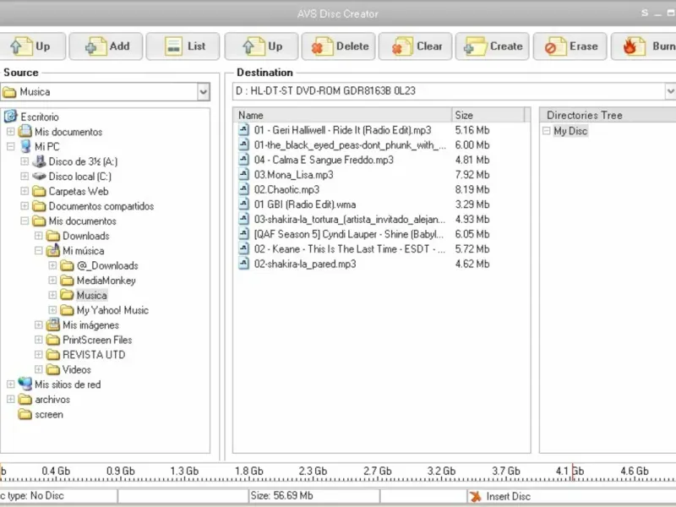Expand Documentos compartidos node

[x=25, y=205]
